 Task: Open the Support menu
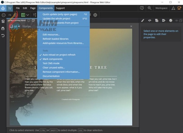coord(60,8)
